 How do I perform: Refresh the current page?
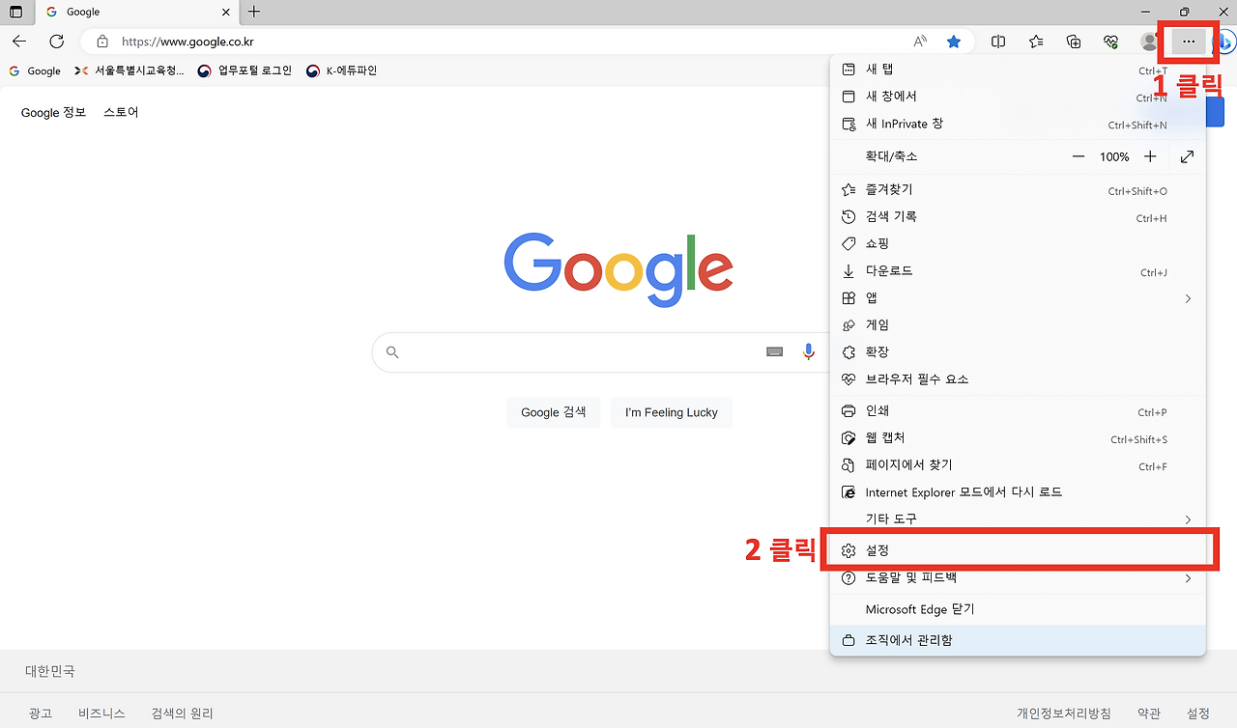[x=57, y=42]
